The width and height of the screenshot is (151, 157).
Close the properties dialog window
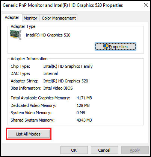click(x=146, y=5)
